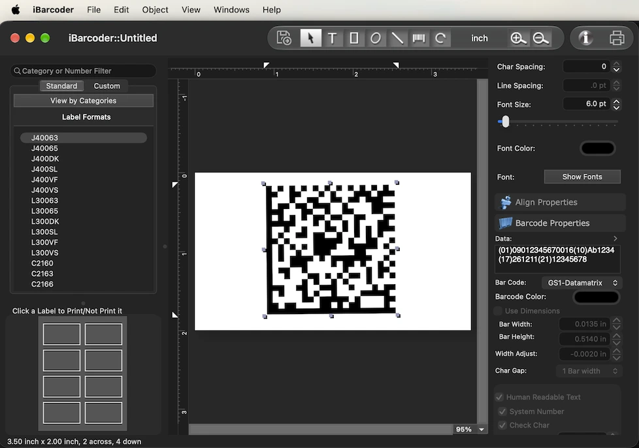The height and width of the screenshot is (448, 639).
Task: Click the Char Spacing value field
Action: 587,67
